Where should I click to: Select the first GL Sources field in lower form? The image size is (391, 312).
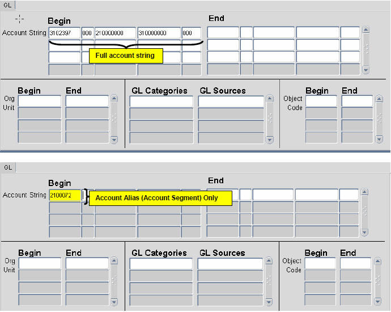231,264
